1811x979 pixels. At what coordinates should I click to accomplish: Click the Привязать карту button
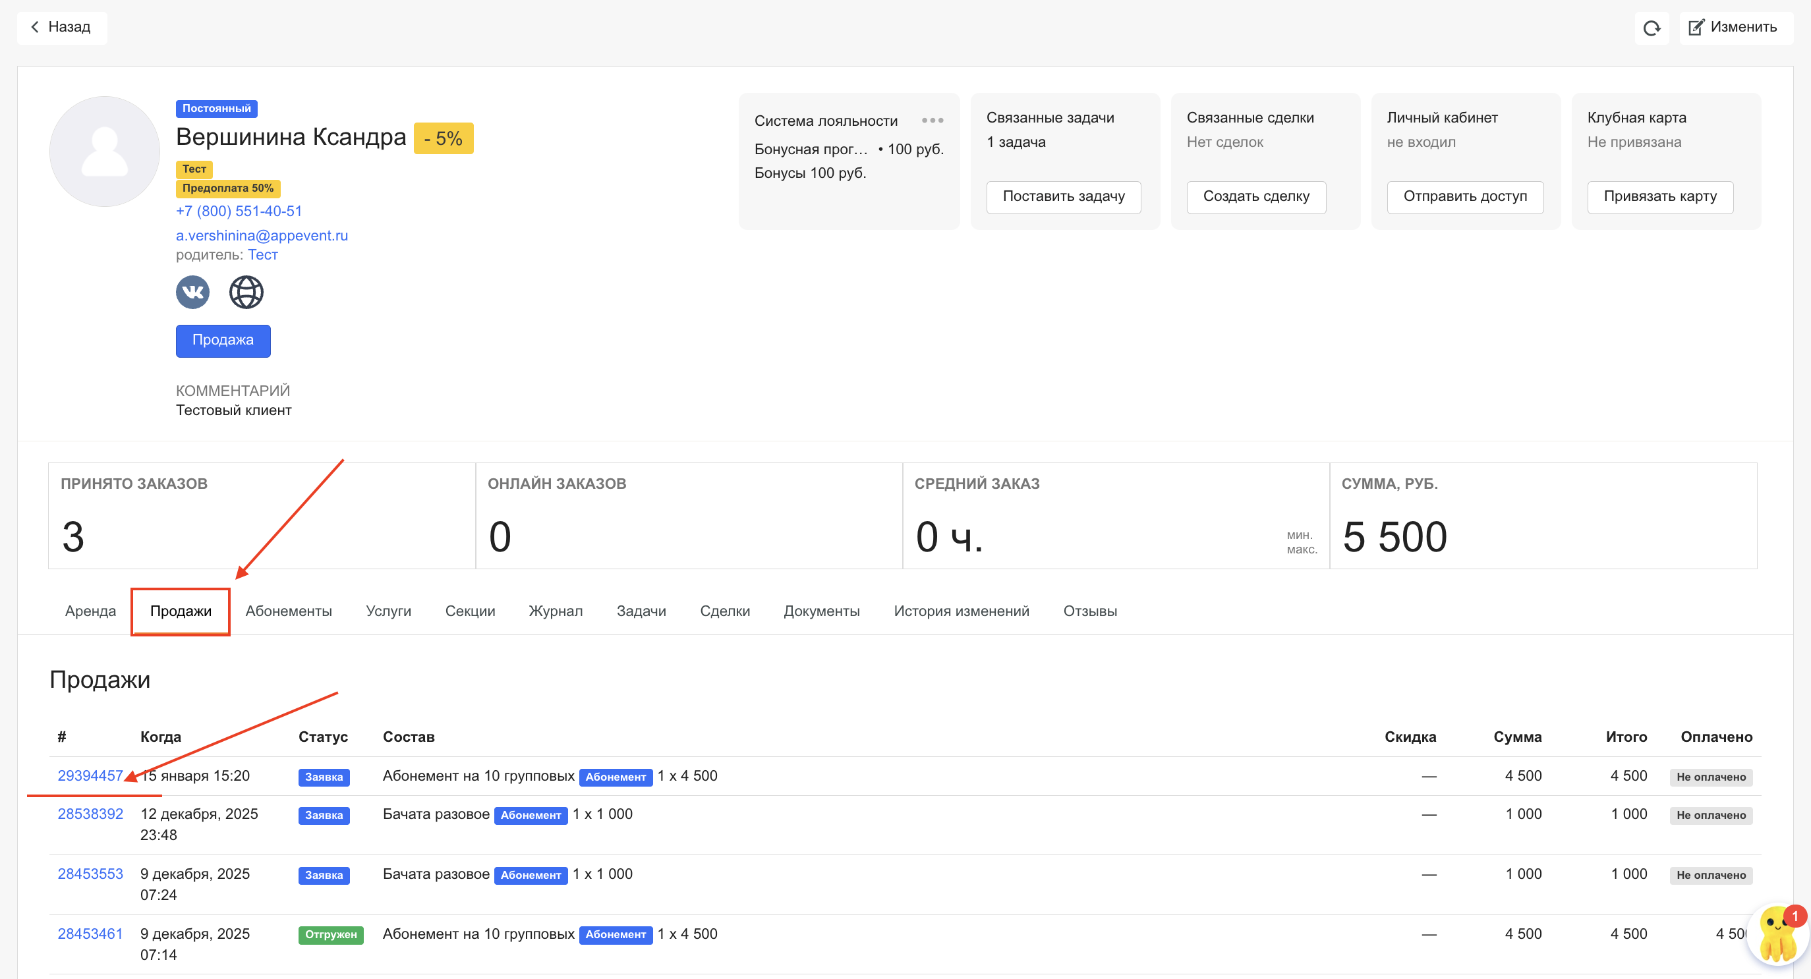click(1659, 197)
